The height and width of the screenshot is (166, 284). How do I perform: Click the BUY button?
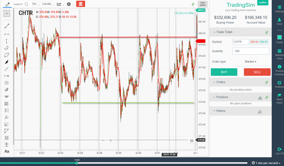[x=224, y=72]
